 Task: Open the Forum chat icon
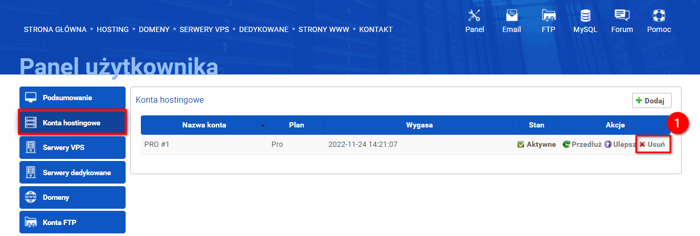(622, 15)
